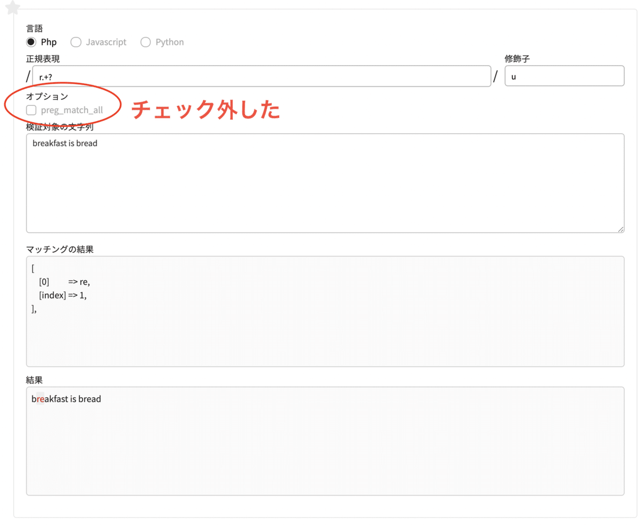Select the Php language radio button

pyautogui.click(x=31, y=42)
